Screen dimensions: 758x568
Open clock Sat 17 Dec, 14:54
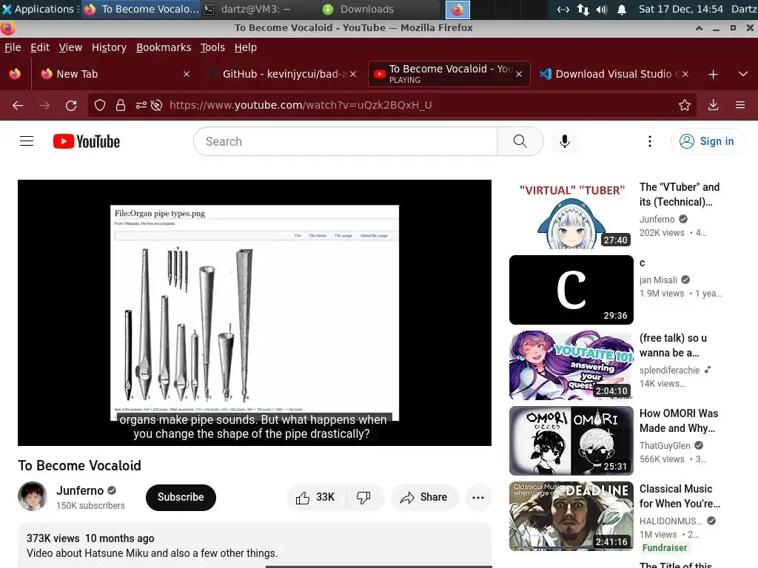(681, 9)
